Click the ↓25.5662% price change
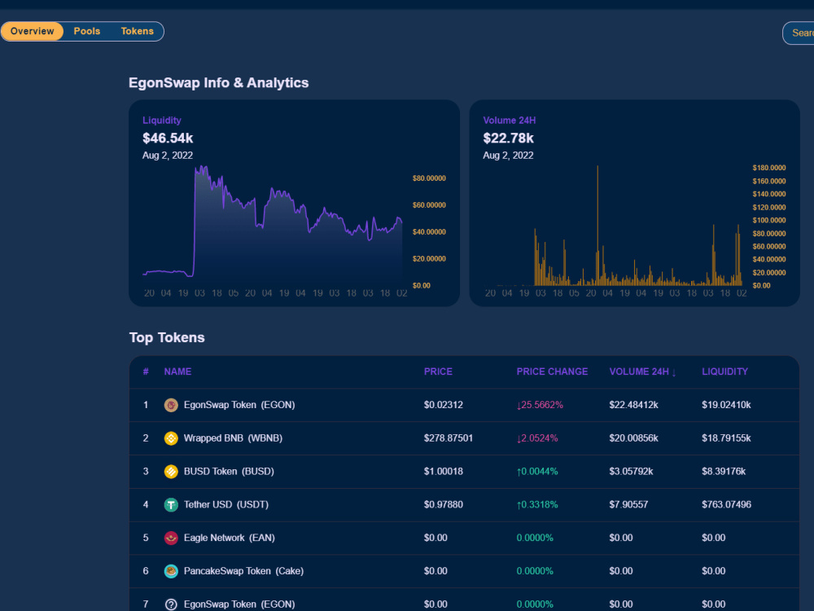Image resolution: width=814 pixels, height=611 pixels. point(540,405)
